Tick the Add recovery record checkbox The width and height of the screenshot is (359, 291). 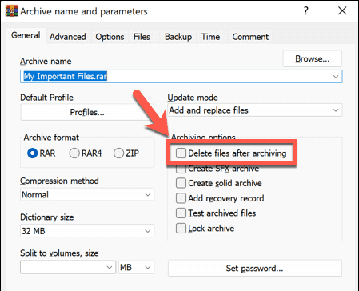click(x=181, y=198)
